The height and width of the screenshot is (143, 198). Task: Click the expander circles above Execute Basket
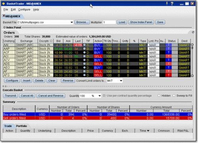[x=4, y=86]
